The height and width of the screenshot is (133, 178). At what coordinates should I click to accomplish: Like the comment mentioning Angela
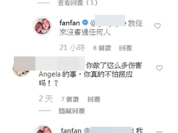click(159, 68)
